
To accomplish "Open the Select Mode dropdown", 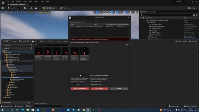I will [13, 8].
